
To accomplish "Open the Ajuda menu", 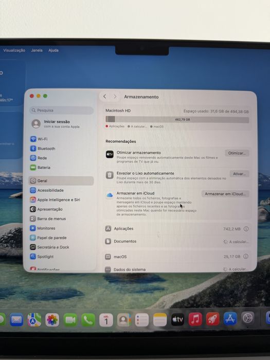I will 53,50.
